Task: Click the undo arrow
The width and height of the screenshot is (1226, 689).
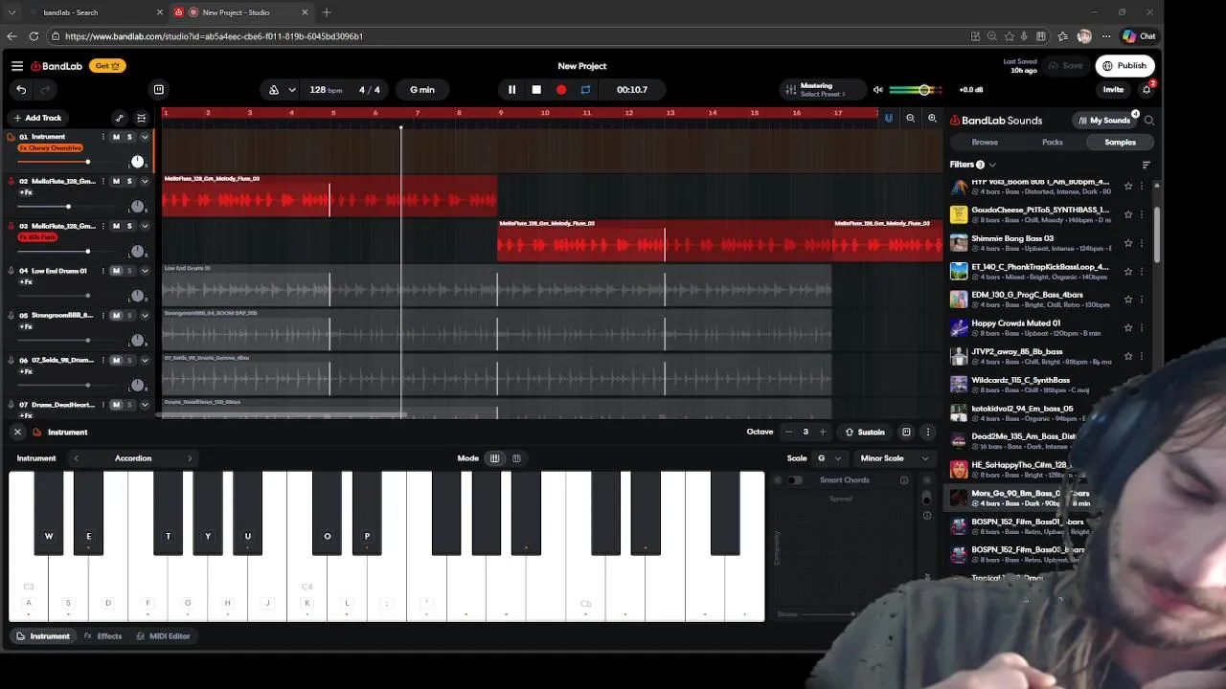Action: point(21,90)
